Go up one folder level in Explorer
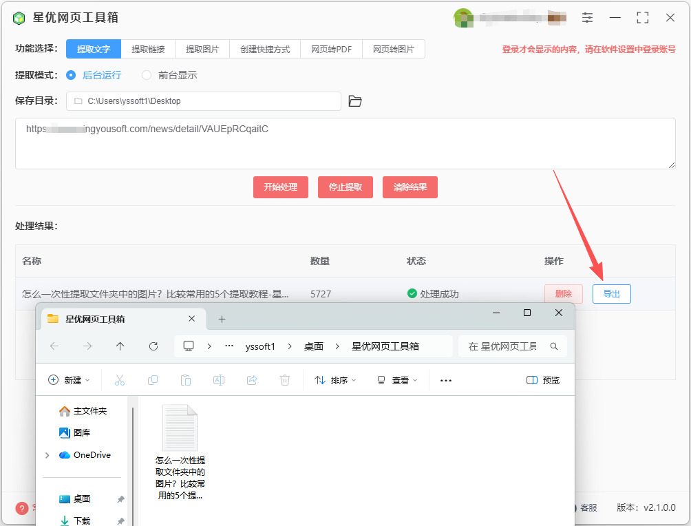Image resolution: width=691 pixels, height=526 pixels. 120,346
